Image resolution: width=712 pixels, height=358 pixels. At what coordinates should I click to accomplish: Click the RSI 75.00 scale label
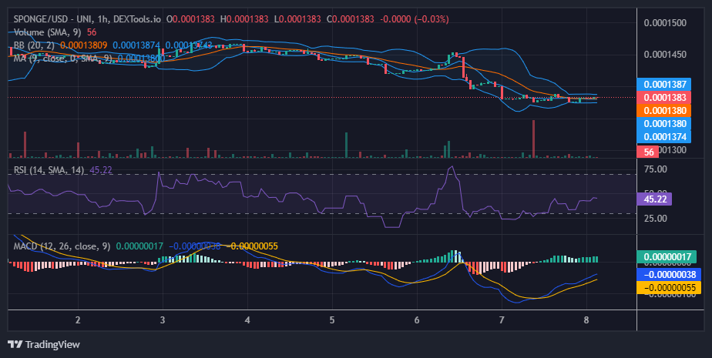(x=655, y=169)
